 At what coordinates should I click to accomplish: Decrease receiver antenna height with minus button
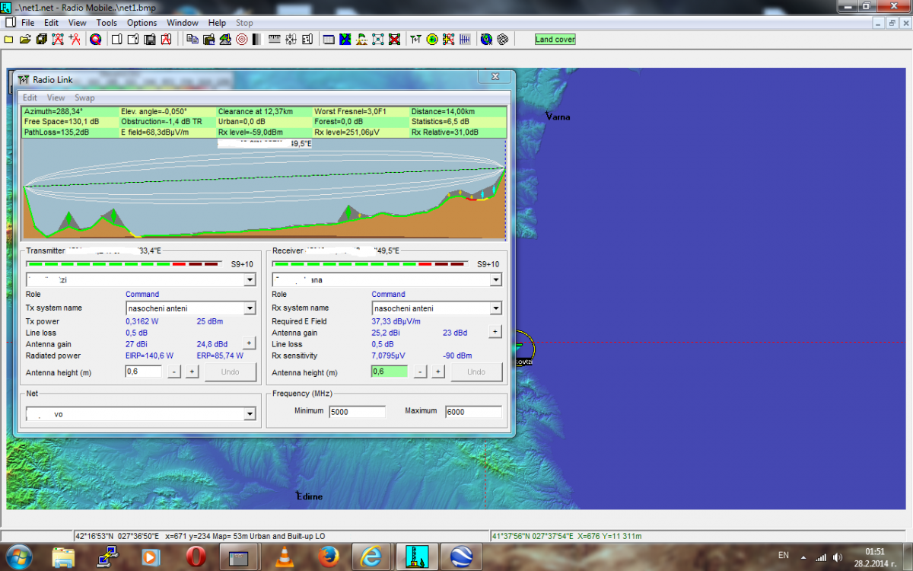click(421, 372)
